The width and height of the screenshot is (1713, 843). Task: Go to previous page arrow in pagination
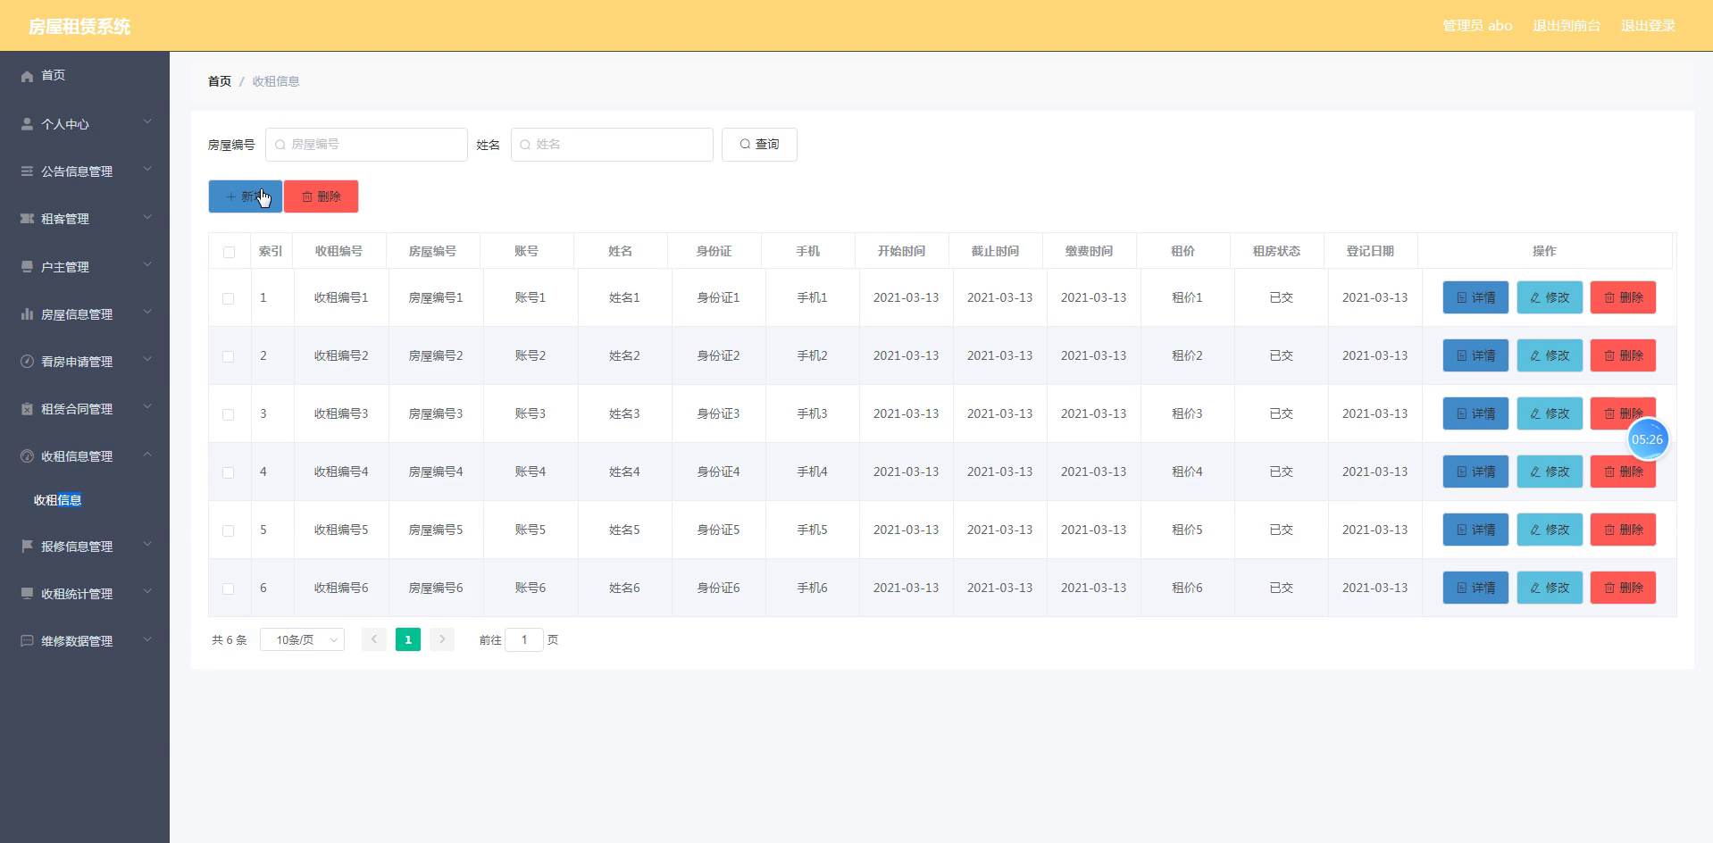pyautogui.click(x=374, y=639)
